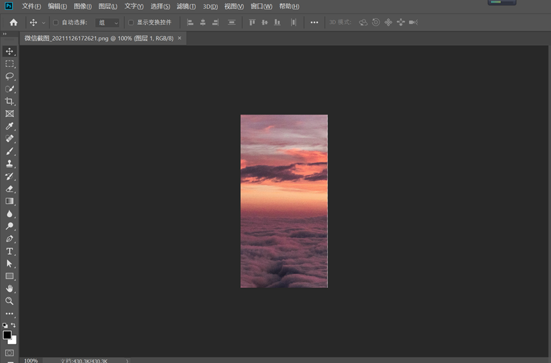This screenshot has width=551, height=363.
Task: Click the Photoshop Ps logo icon
Action: click(9, 6)
